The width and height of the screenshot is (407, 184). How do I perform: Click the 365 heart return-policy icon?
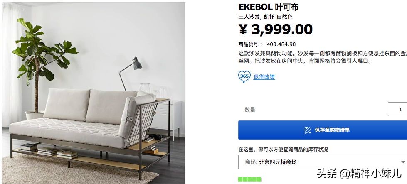[244, 77]
